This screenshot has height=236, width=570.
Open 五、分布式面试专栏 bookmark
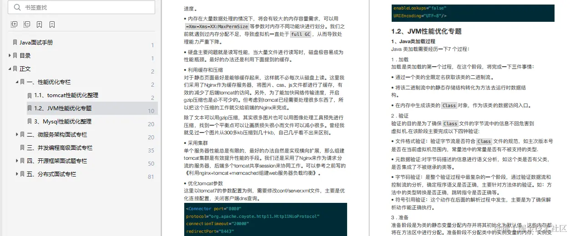(51, 174)
